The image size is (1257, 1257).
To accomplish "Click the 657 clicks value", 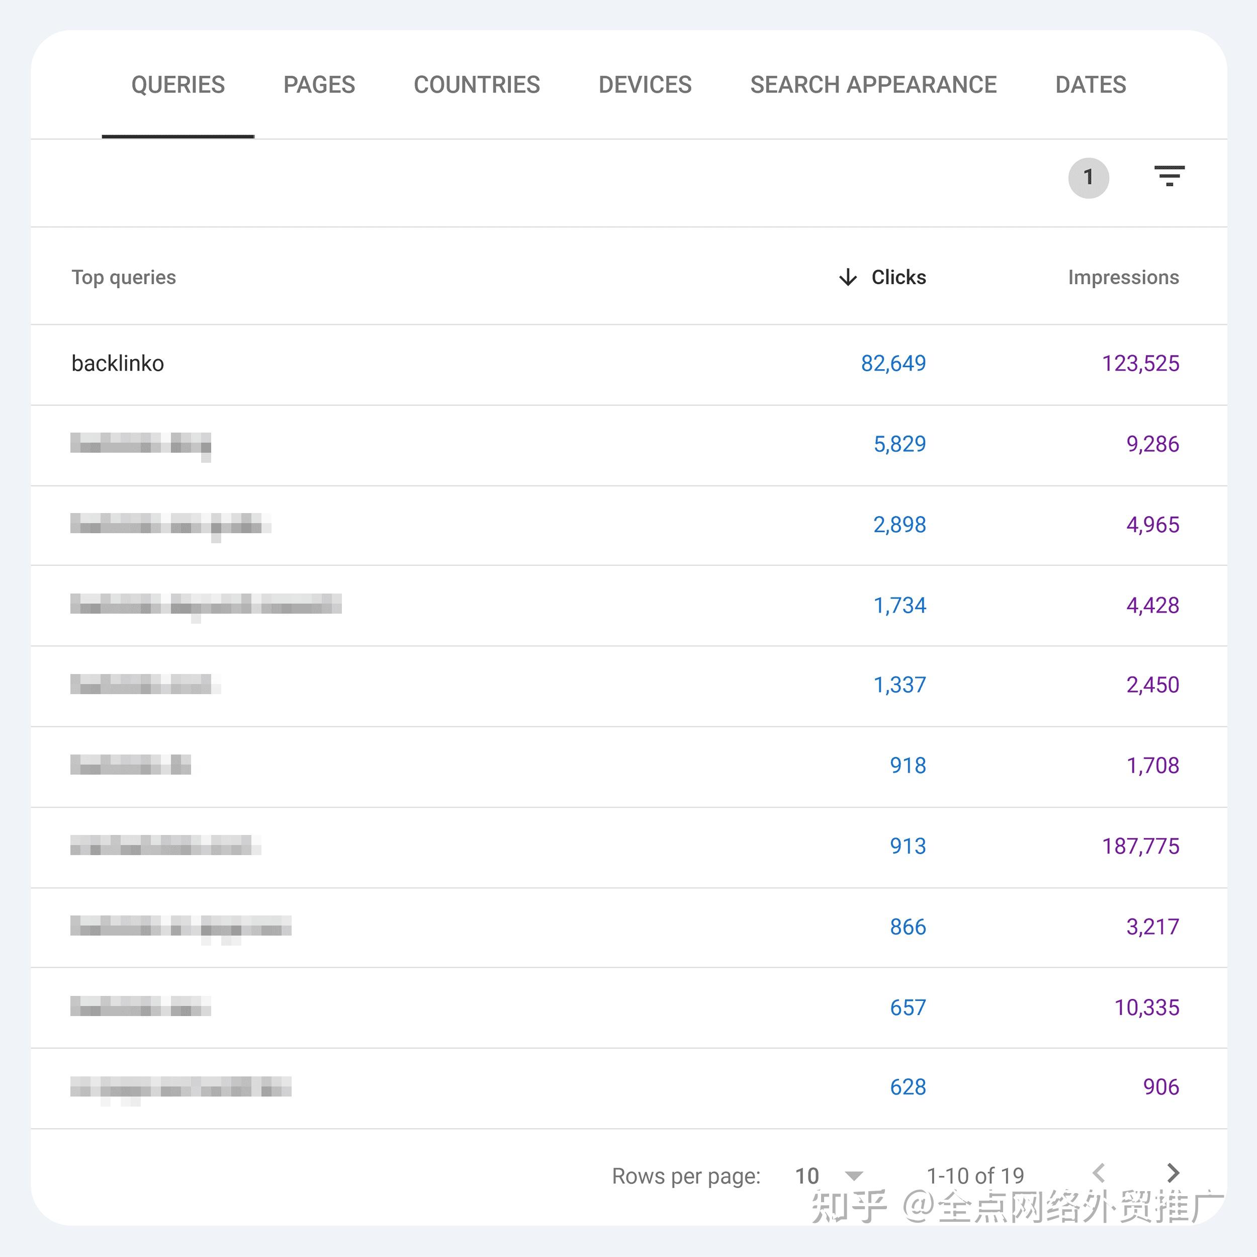I will 908,1008.
